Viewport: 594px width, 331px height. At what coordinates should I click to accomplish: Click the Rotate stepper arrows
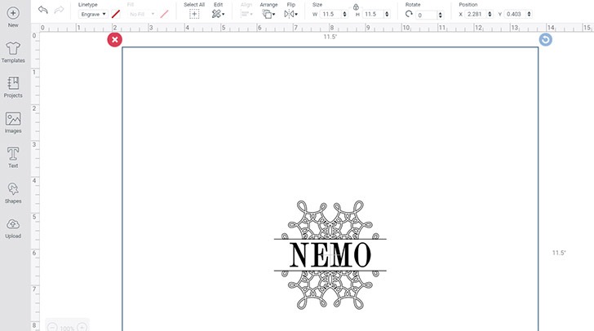tap(441, 15)
